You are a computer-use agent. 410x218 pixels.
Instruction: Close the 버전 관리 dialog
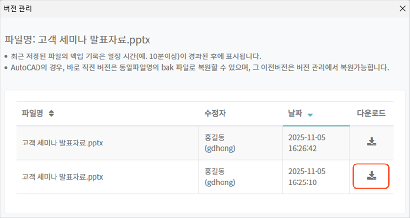pos(402,8)
